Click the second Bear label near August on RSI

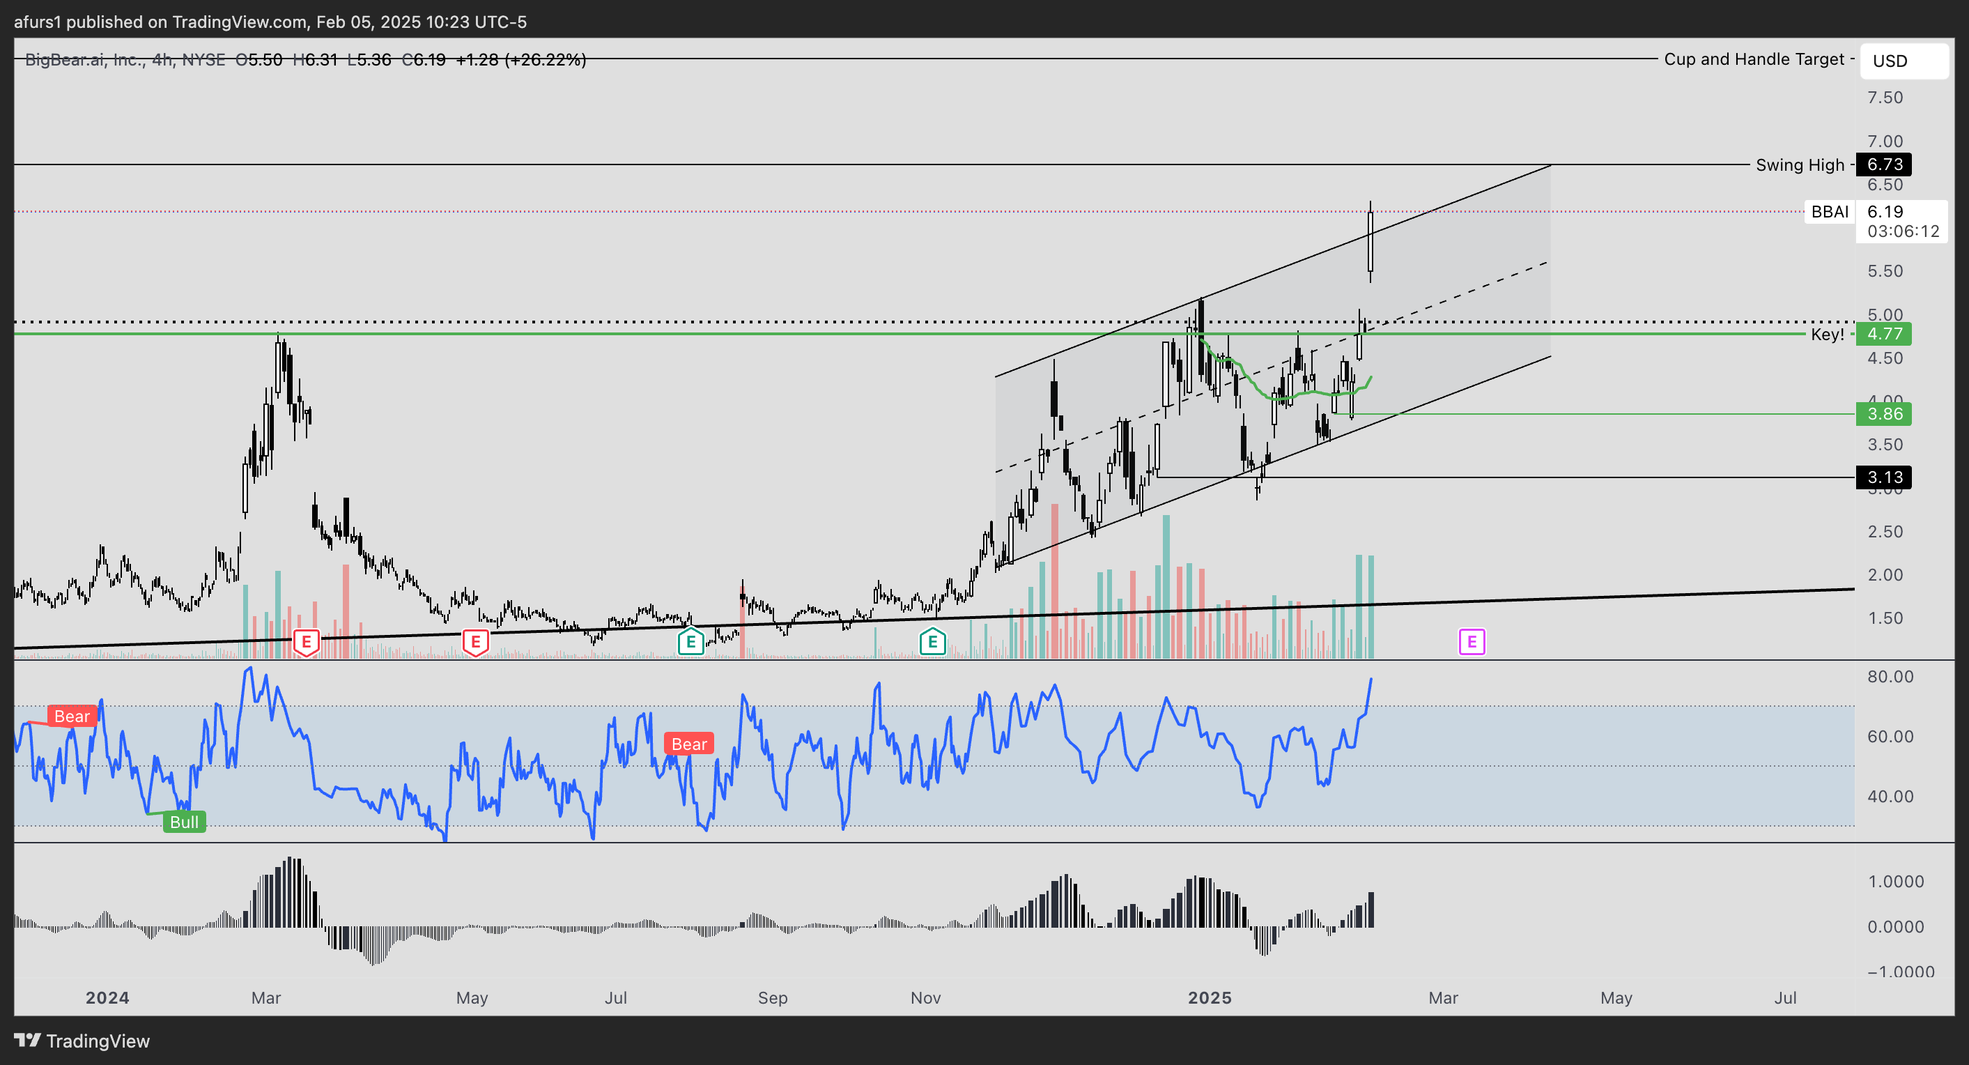(x=688, y=744)
